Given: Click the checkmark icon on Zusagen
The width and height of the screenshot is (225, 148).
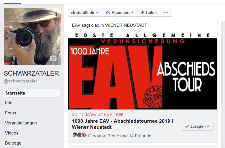Looking at the screenshot, I should pyautogui.click(x=187, y=126).
